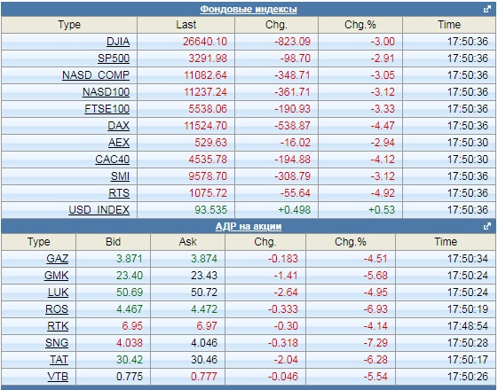This screenshot has width=498, height=390.
Task: Open the DJIA index link
Action: (118, 42)
